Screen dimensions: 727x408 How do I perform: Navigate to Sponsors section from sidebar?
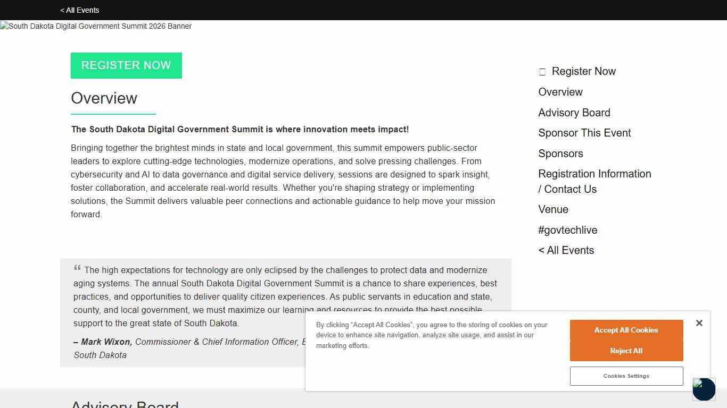(x=560, y=154)
